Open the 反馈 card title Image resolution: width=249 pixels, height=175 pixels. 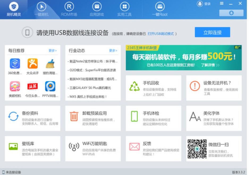147,144
